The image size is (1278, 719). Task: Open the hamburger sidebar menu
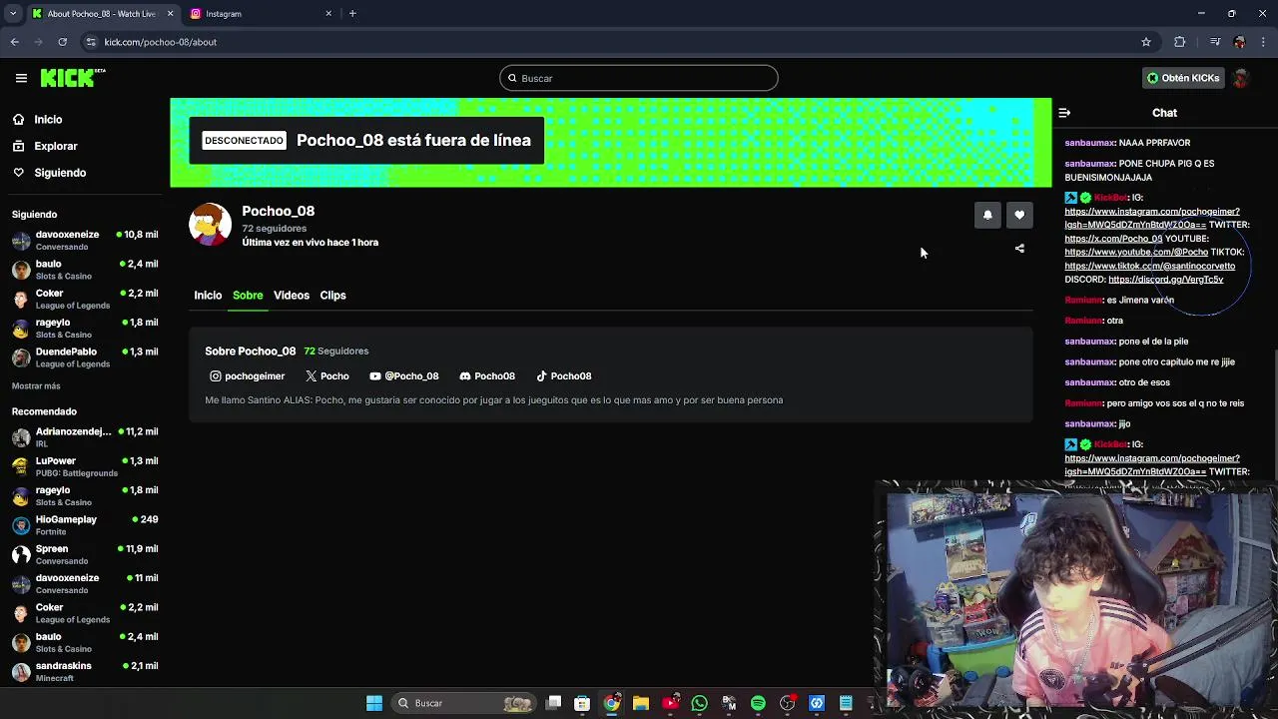click(x=21, y=78)
